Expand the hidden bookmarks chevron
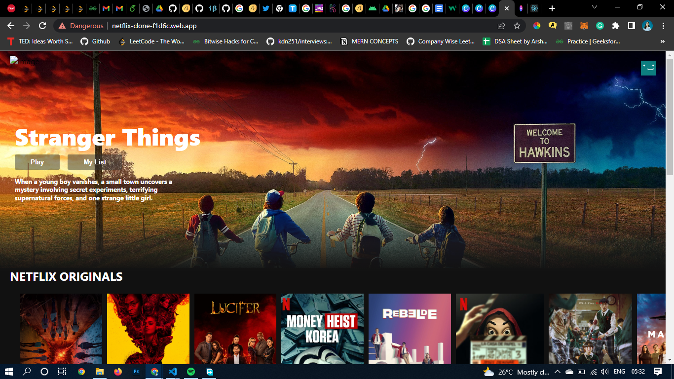Image resolution: width=674 pixels, height=379 pixels. pyautogui.click(x=662, y=41)
